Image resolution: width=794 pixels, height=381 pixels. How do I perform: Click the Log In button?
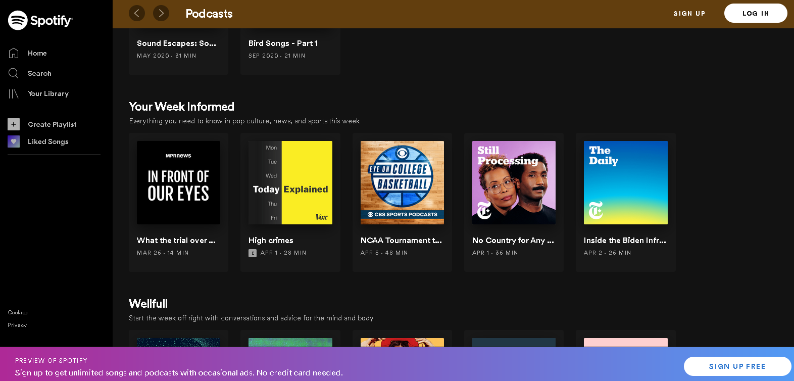(756, 13)
